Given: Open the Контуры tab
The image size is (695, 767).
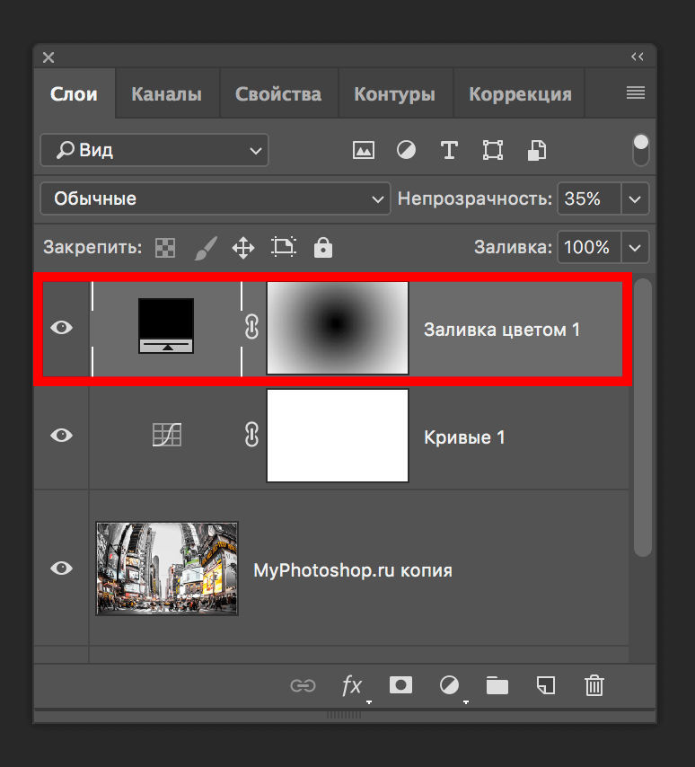Looking at the screenshot, I should (x=395, y=94).
